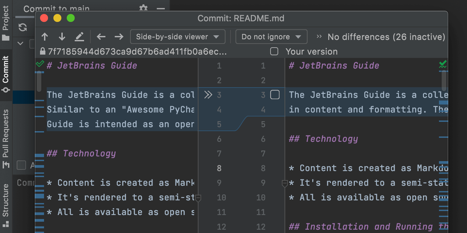Click the pencil edit source icon

79,37
